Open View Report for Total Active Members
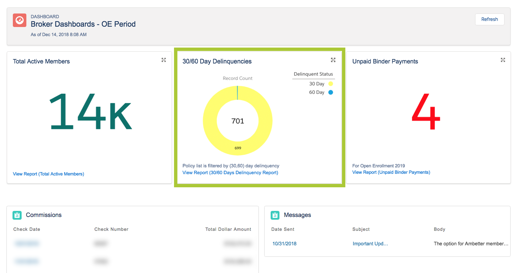518x273 pixels. [x=48, y=174]
